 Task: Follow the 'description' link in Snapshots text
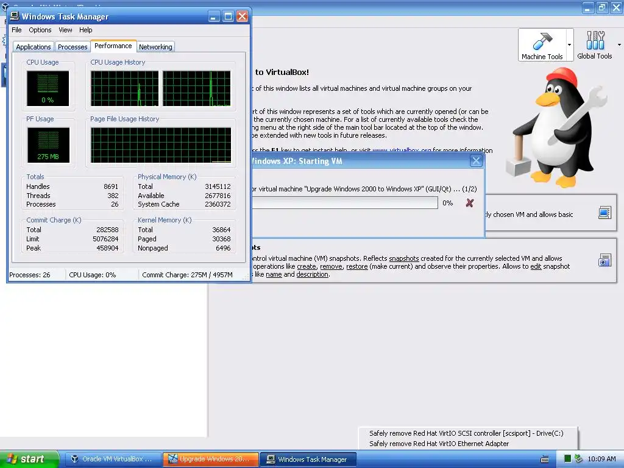313,275
